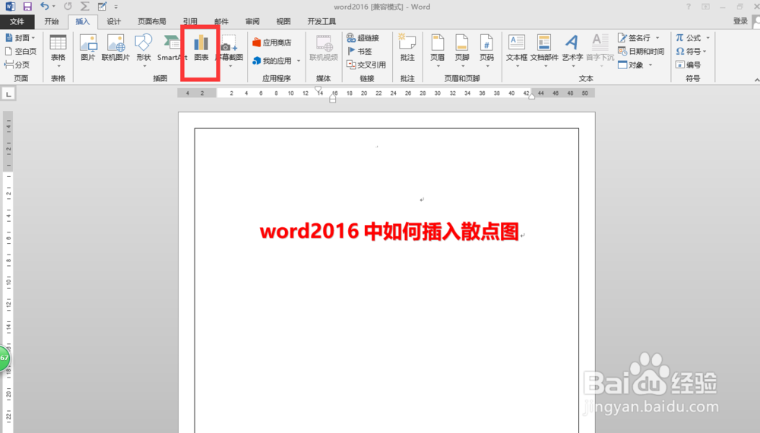
Task: Insert a SmartArt graphic
Action: [x=171, y=48]
